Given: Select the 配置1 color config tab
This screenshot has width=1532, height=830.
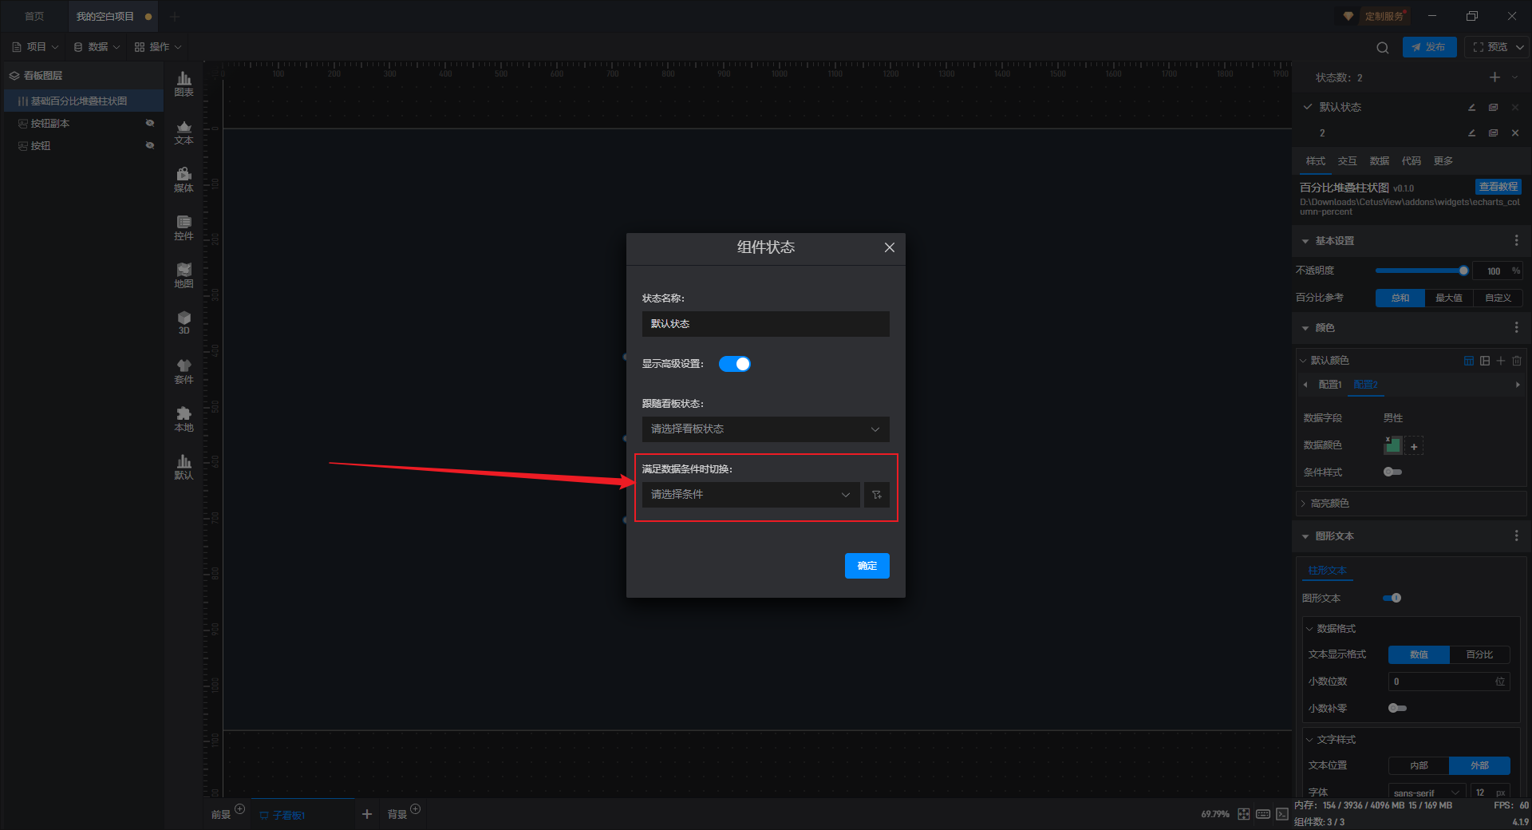Looking at the screenshot, I should (1330, 385).
